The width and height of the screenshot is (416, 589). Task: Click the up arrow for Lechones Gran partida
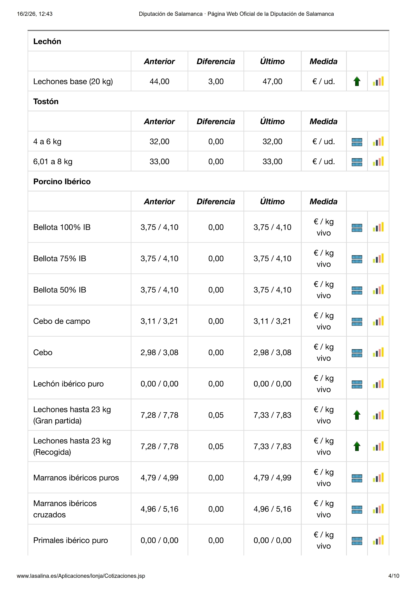(357, 415)
